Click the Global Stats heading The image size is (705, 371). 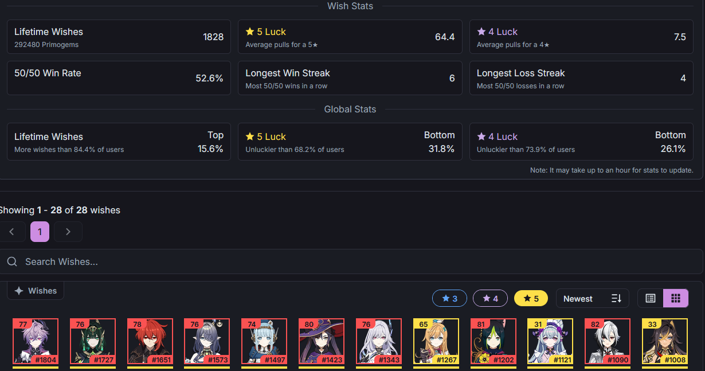[350, 109]
